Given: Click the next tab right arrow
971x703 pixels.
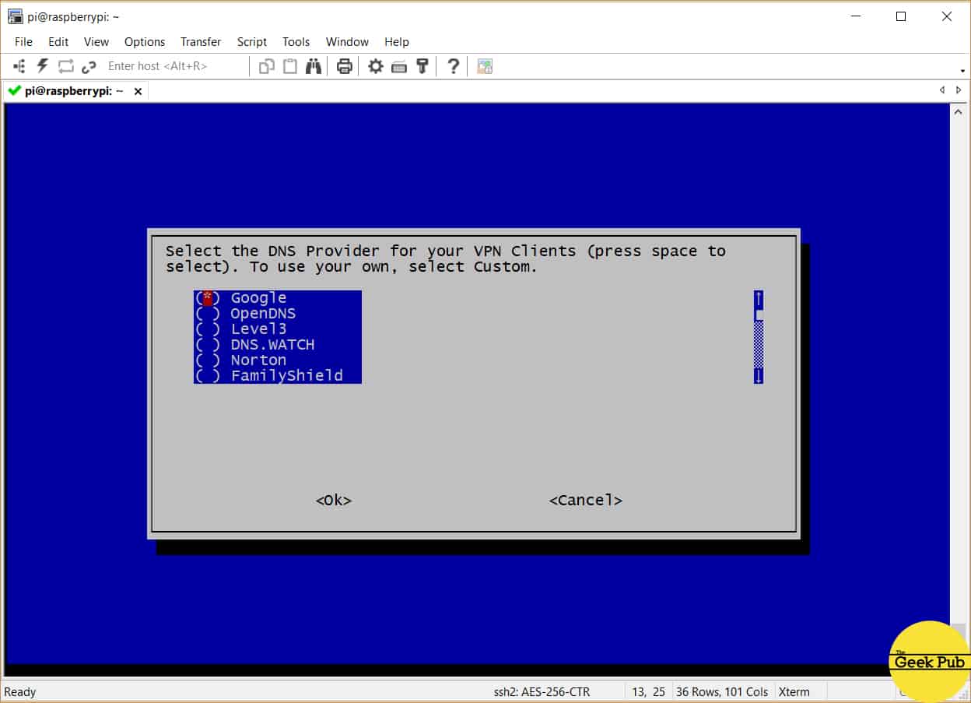Looking at the screenshot, I should click(958, 90).
